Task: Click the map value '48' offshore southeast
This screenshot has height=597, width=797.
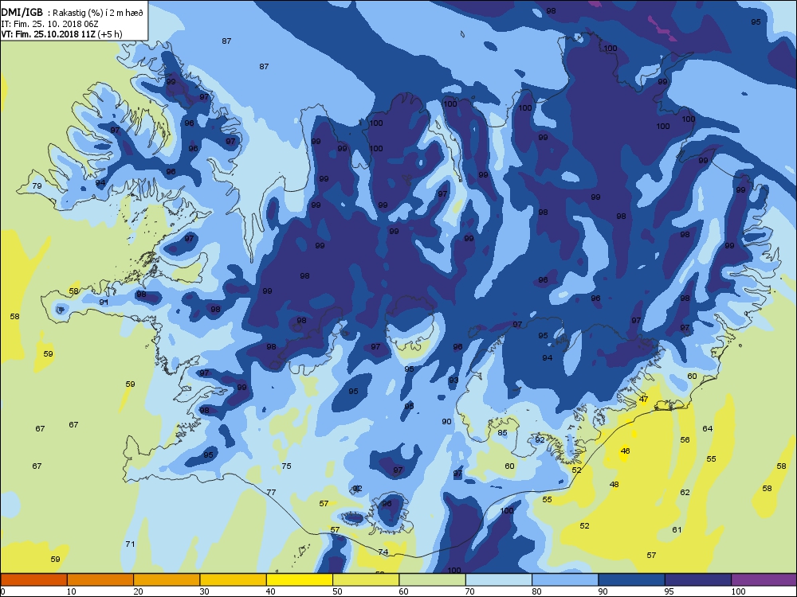Action: click(x=614, y=484)
